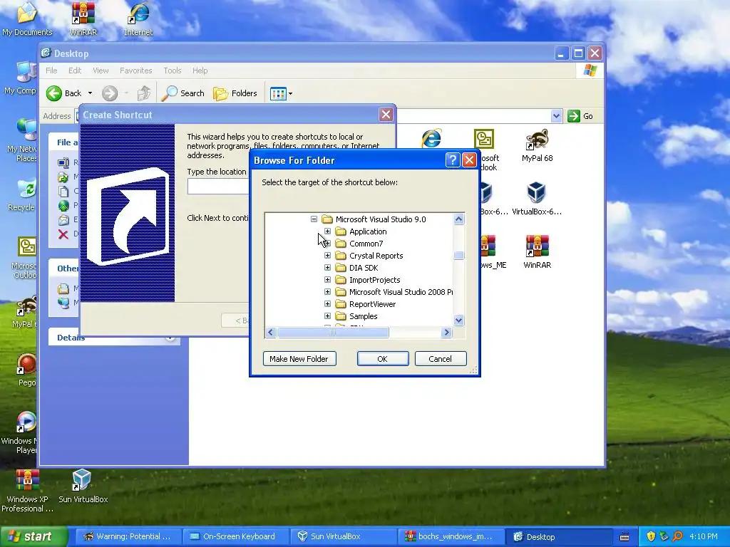Click the Up folder toolbar icon
Screen dimensions: 730x547
pyautogui.click(x=144, y=93)
